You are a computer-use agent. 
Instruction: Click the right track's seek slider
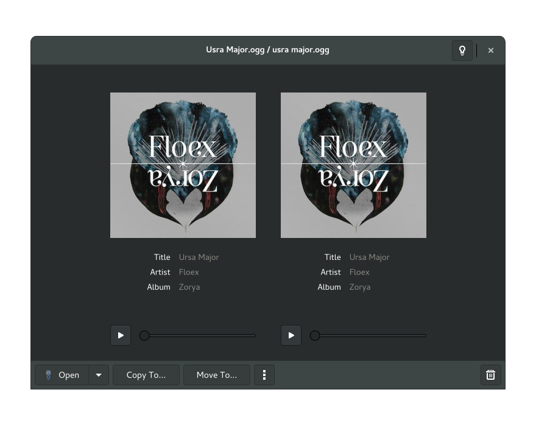coord(368,335)
